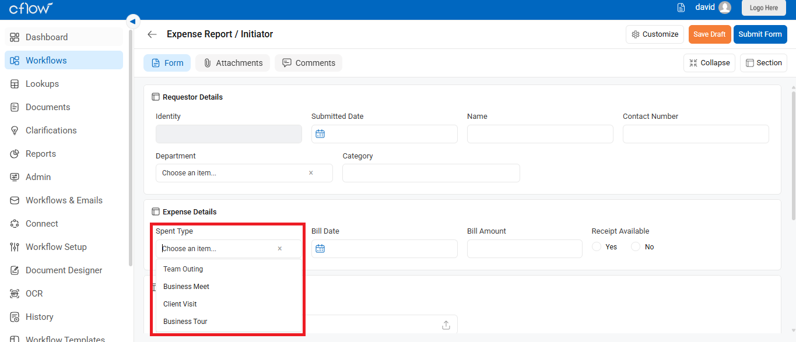The width and height of the screenshot is (796, 342).
Task: Click the Category input field
Action: 431,173
